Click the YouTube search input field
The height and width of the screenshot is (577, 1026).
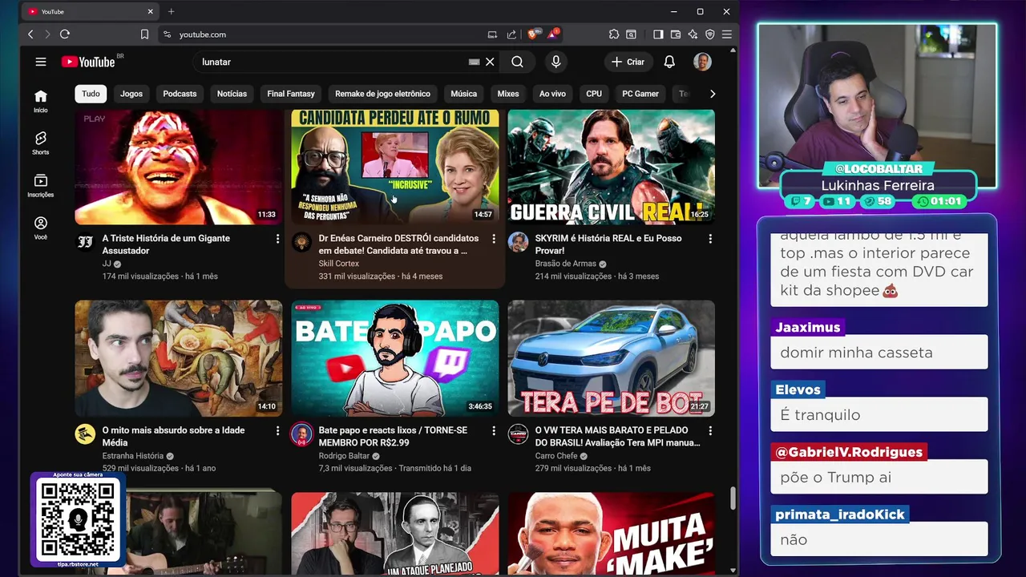pos(333,62)
